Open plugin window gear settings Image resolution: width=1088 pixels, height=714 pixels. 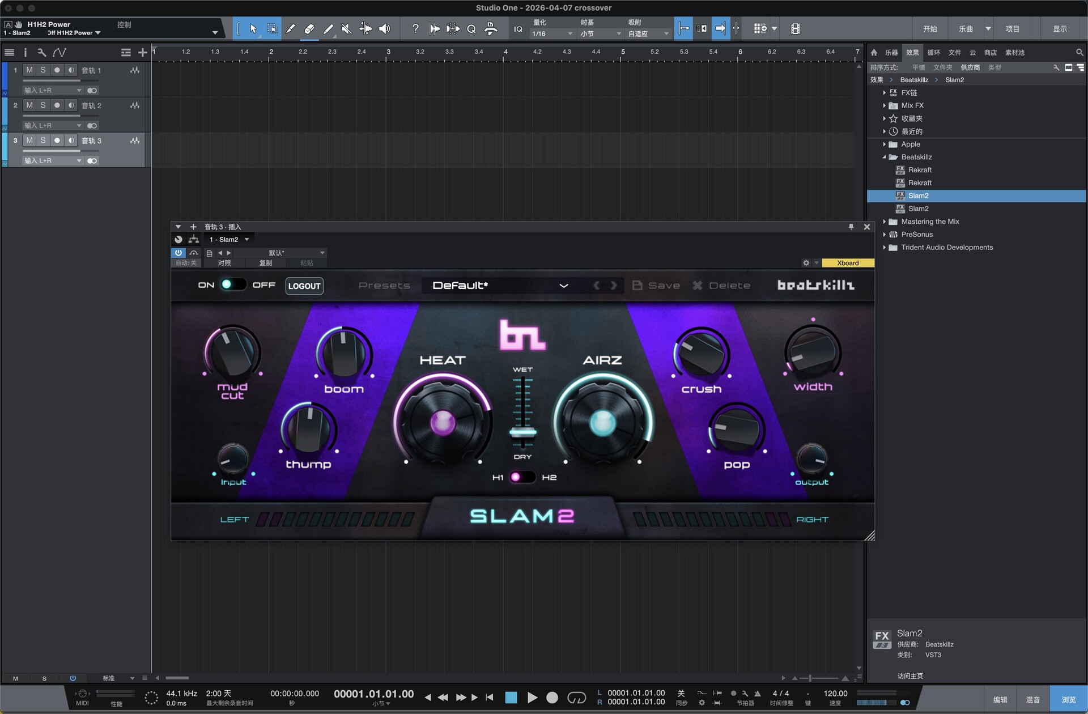pyautogui.click(x=806, y=263)
